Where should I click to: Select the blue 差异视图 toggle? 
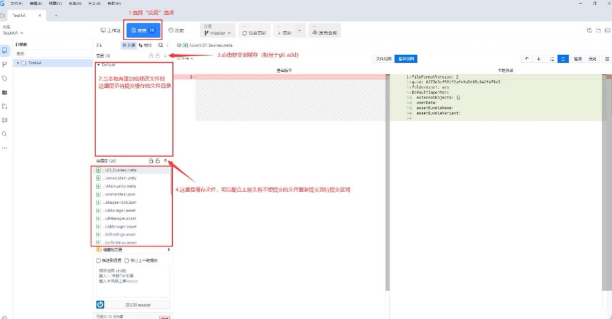(x=406, y=59)
